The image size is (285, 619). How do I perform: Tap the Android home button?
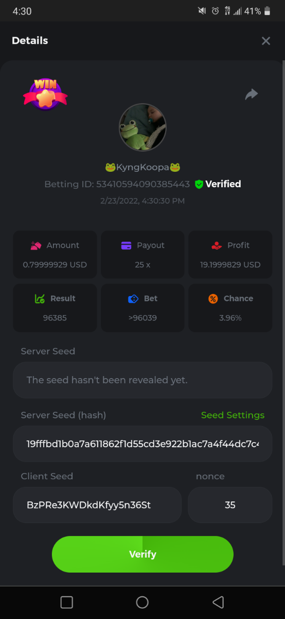[x=142, y=602]
